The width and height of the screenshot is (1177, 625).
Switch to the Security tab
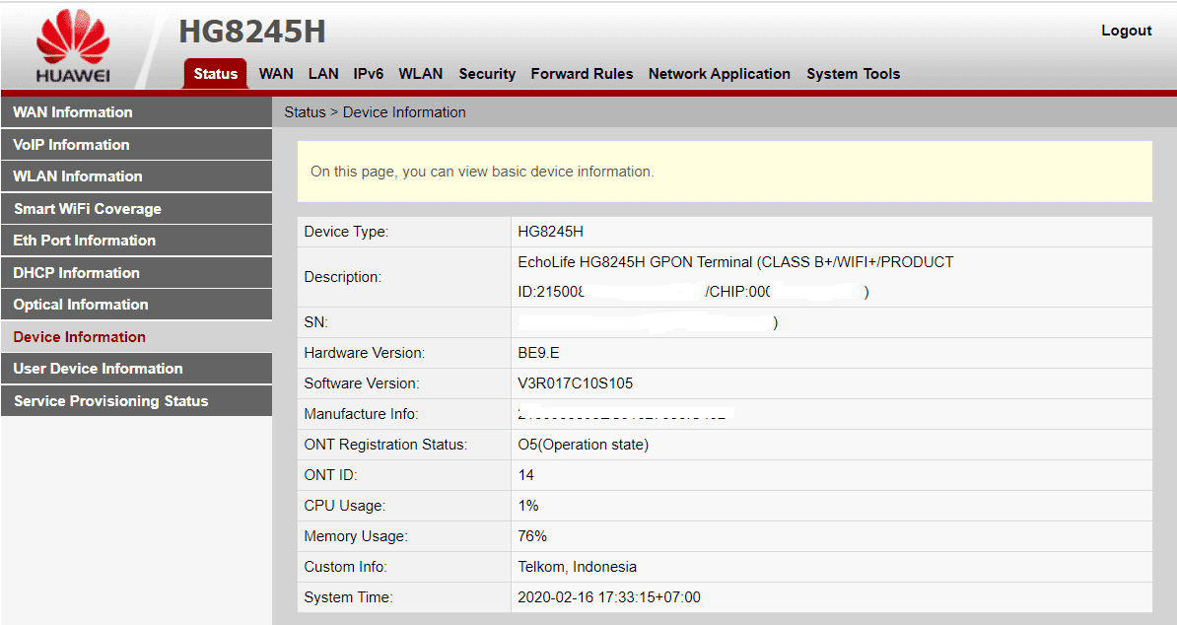486,73
